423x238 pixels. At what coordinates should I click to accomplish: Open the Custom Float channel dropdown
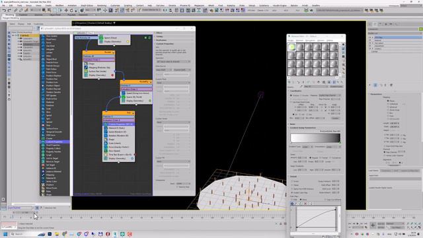(x=173, y=83)
